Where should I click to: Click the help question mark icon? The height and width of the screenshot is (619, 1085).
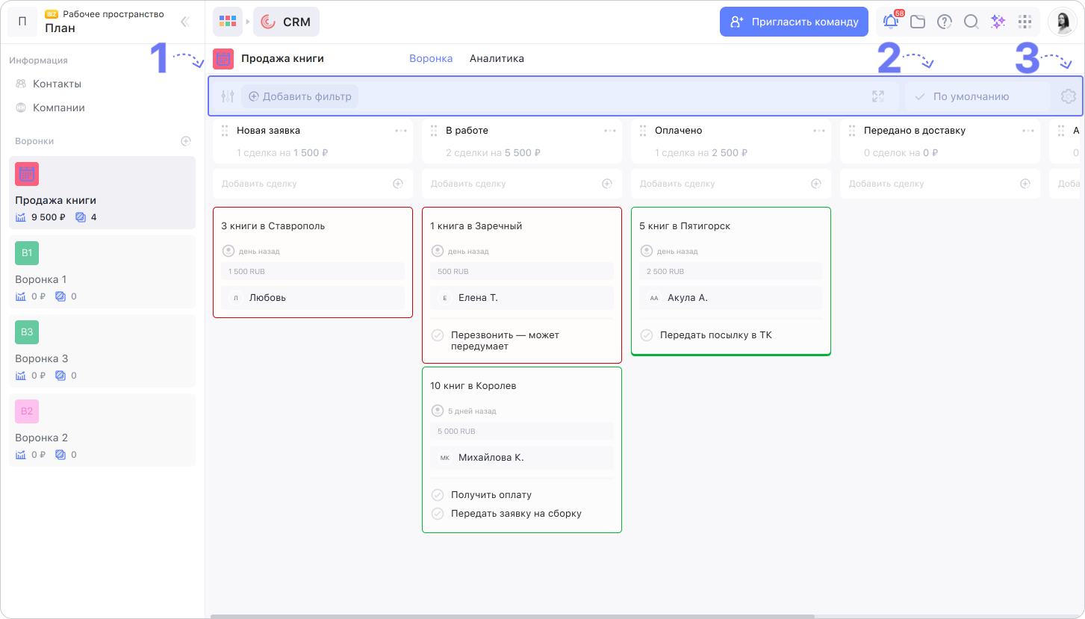tap(945, 22)
